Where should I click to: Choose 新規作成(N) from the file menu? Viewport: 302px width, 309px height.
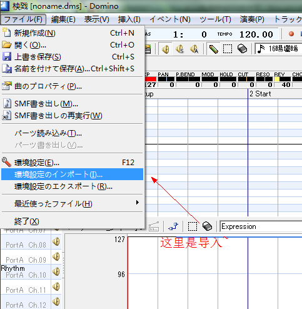(x=72, y=33)
